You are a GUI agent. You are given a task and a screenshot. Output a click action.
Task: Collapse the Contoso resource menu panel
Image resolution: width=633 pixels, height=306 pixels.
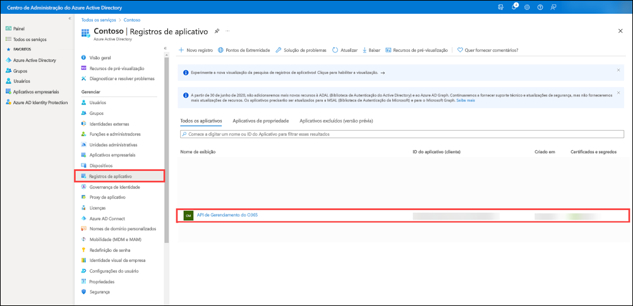point(165,48)
